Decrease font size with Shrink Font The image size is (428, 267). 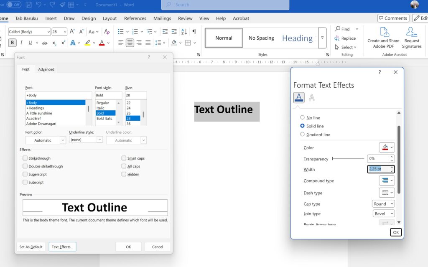click(x=82, y=32)
